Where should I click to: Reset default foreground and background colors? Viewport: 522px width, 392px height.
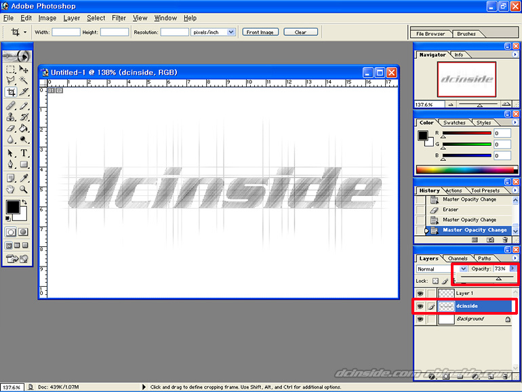pyautogui.click(x=8, y=218)
